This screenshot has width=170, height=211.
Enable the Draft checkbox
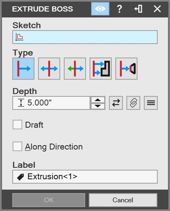[x=17, y=125]
